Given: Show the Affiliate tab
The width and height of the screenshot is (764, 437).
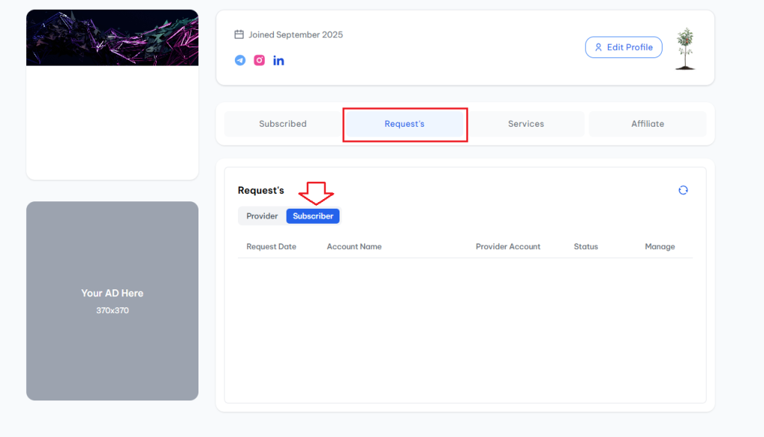Looking at the screenshot, I should point(647,124).
